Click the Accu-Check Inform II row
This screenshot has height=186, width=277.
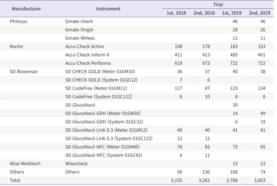click(137, 55)
